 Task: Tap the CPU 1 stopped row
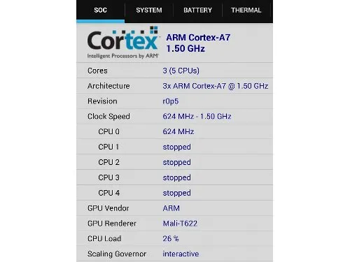(174, 147)
